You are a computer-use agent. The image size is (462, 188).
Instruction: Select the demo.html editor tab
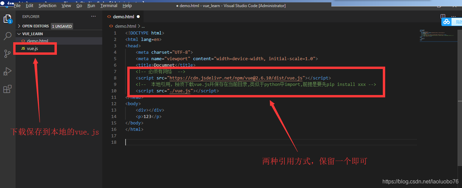[x=124, y=17]
